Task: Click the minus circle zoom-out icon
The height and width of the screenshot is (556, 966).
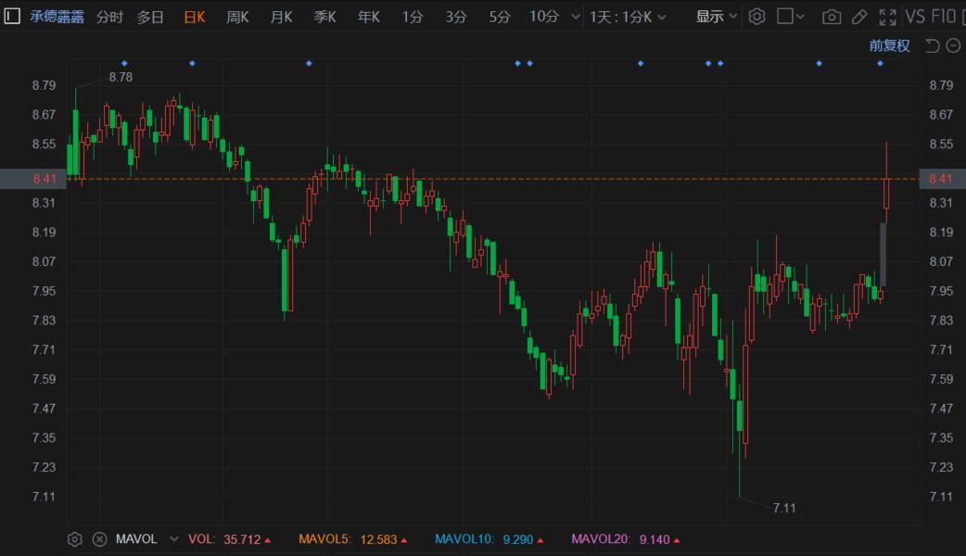Action: 952,45
